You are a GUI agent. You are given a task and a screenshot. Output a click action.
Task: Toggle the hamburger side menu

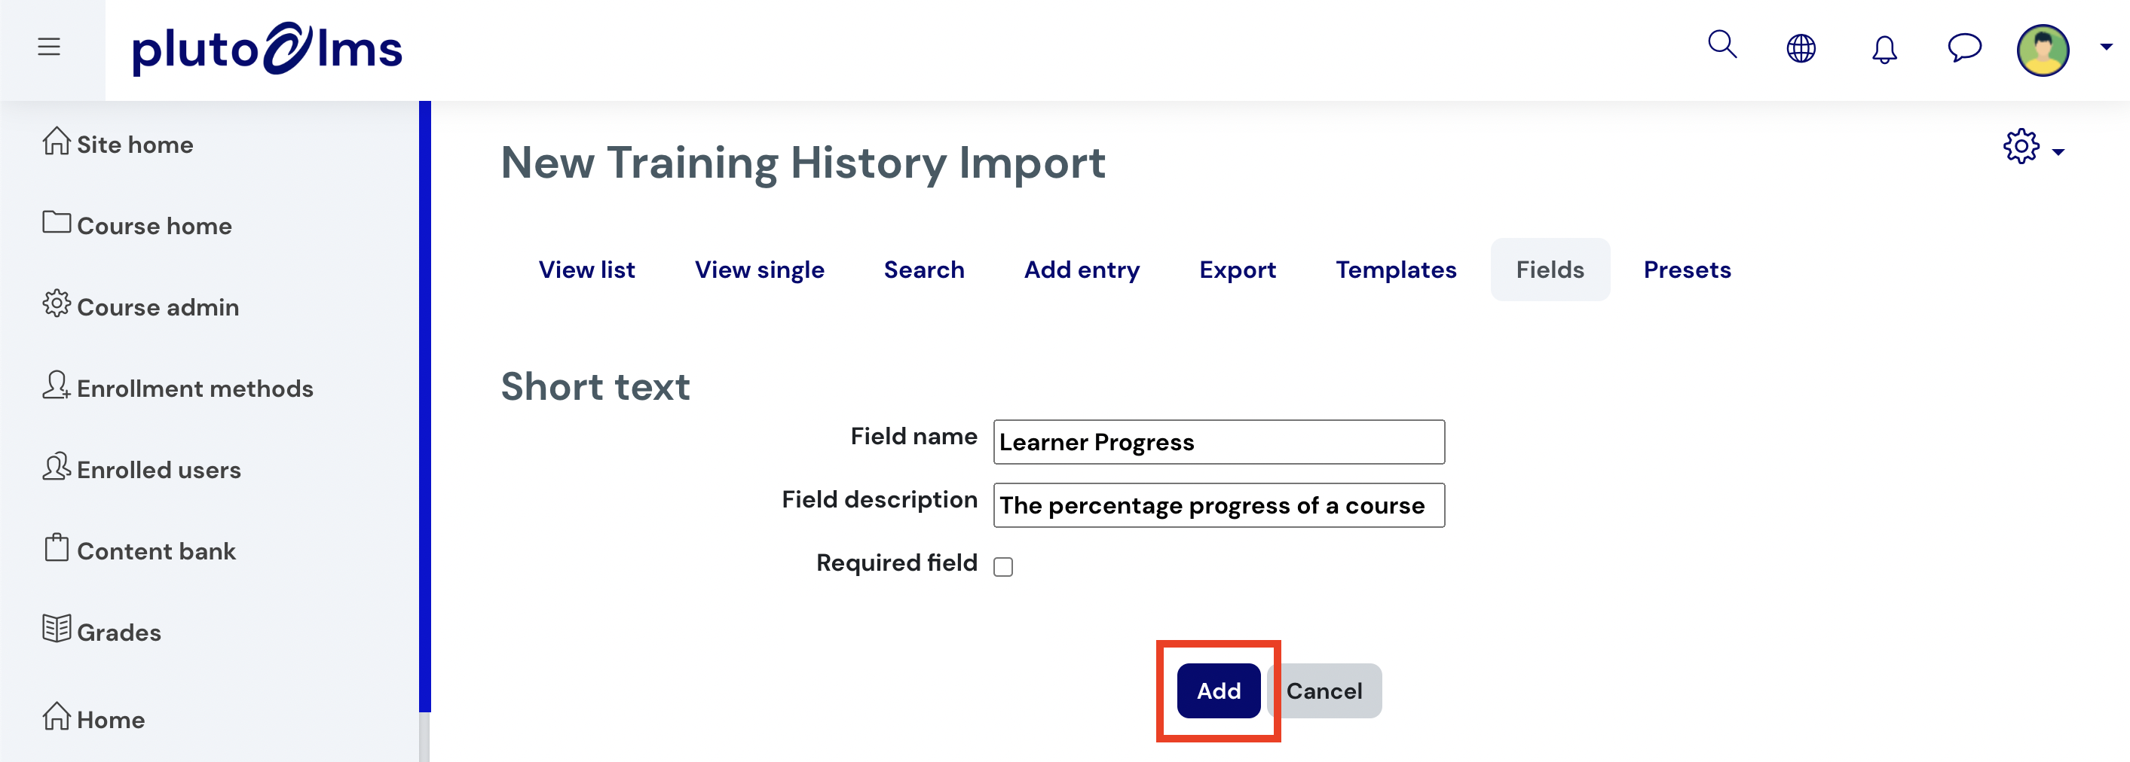pos(49,47)
